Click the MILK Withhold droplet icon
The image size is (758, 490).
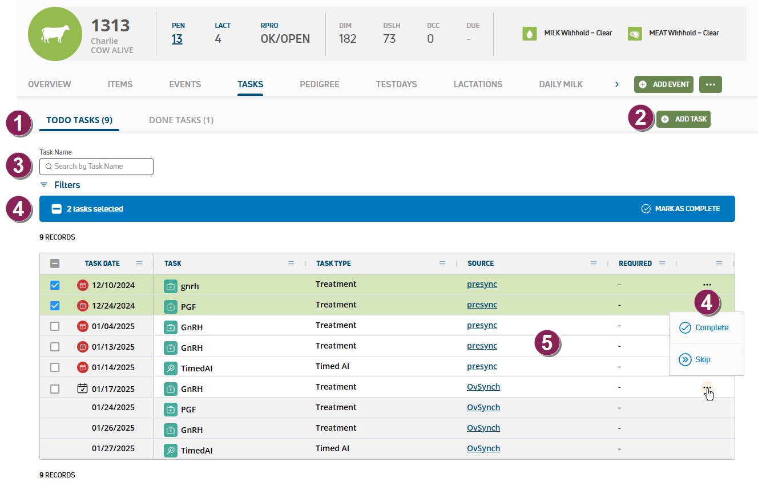530,34
